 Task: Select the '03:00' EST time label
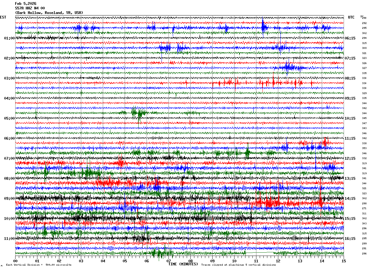pyautogui.click(x=9, y=78)
